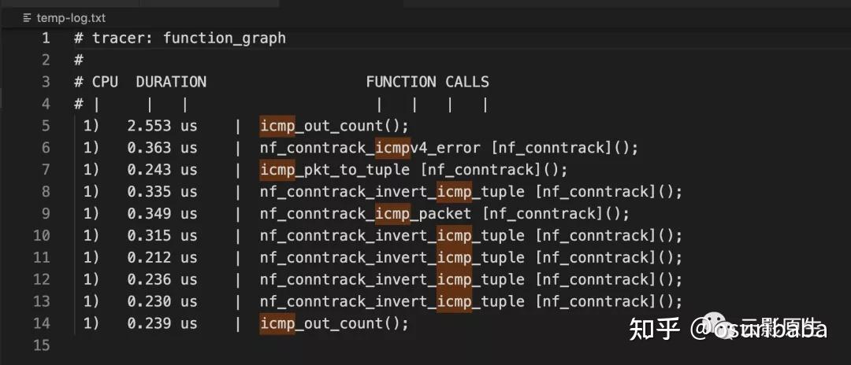Select the temp-log.txt breadcrumb label
851x365 pixels.
pyautogui.click(x=71, y=18)
